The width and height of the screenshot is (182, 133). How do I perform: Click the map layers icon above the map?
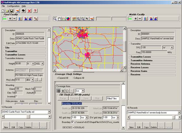[x=74, y=19]
